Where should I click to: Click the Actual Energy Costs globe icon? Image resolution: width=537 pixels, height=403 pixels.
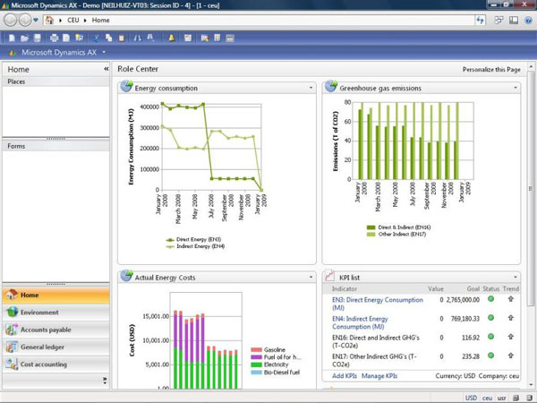(126, 275)
